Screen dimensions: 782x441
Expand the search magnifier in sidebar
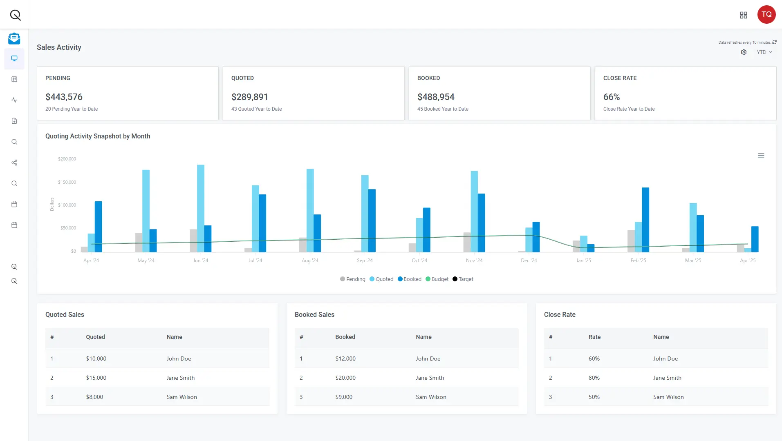tap(14, 142)
